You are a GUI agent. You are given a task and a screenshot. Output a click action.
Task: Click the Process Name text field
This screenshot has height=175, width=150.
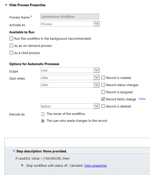(70, 16)
